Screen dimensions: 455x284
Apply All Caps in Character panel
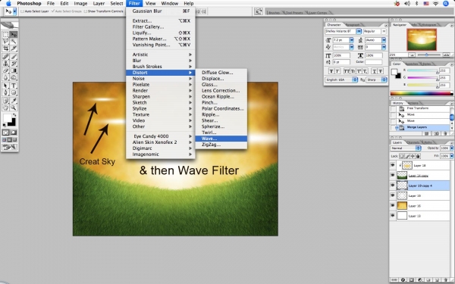tap(347, 71)
